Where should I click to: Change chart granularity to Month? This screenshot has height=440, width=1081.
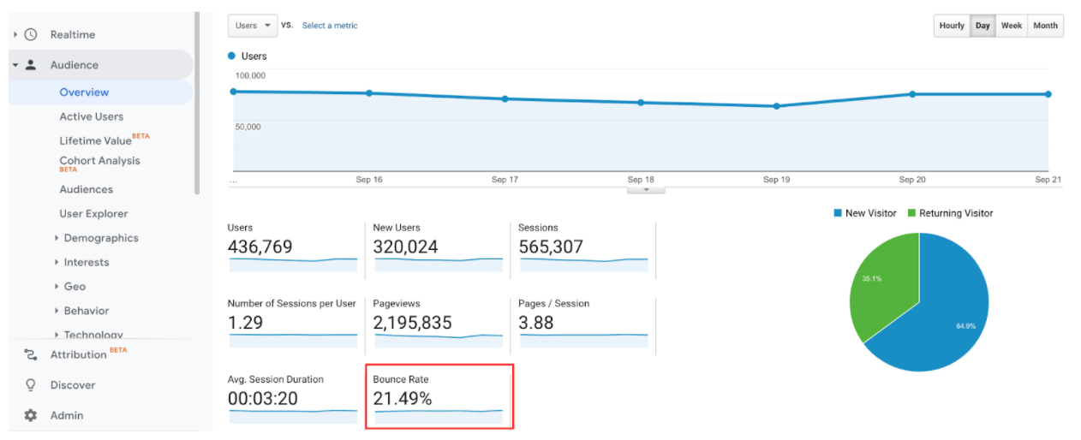point(1045,26)
